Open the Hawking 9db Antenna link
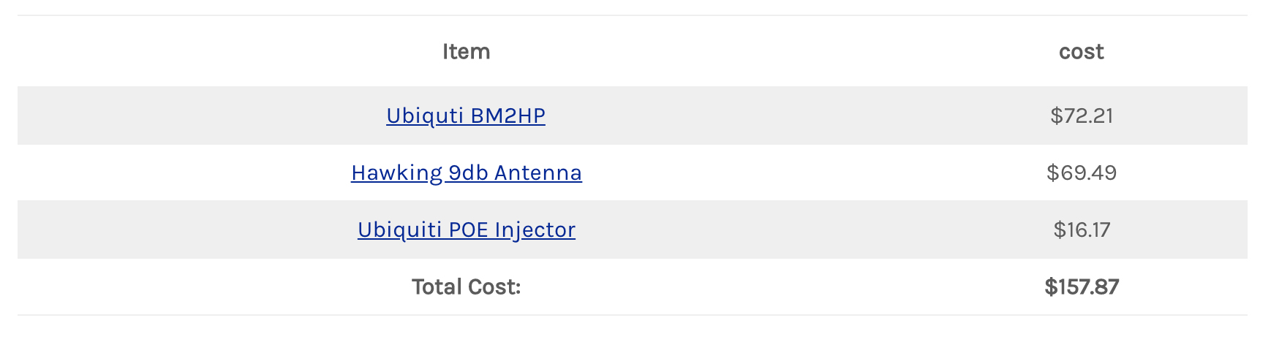This screenshot has height=345, width=1271. click(466, 172)
